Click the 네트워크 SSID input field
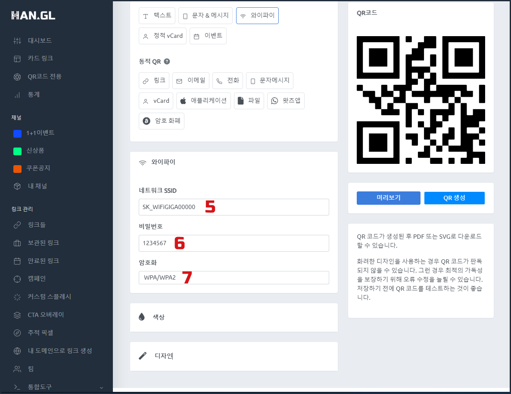The width and height of the screenshot is (511, 394). point(234,207)
